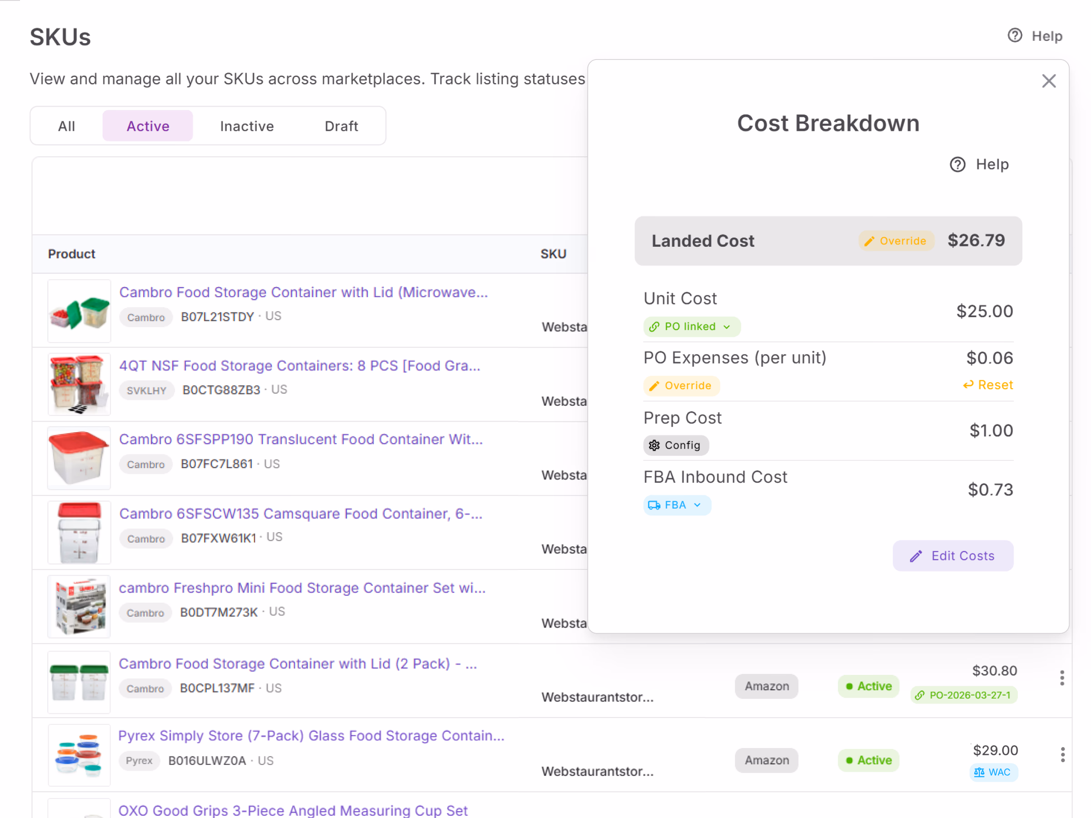Open Cambro 6SFSCW135 Camsquare Food Container link
Image resolution: width=1091 pixels, height=818 pixels.
coord(301,513)
